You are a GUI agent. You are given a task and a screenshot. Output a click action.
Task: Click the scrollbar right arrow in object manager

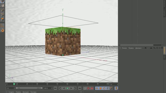coord(162,45)
